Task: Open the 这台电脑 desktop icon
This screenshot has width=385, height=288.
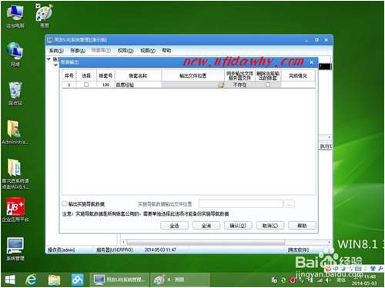Action: 15,16
